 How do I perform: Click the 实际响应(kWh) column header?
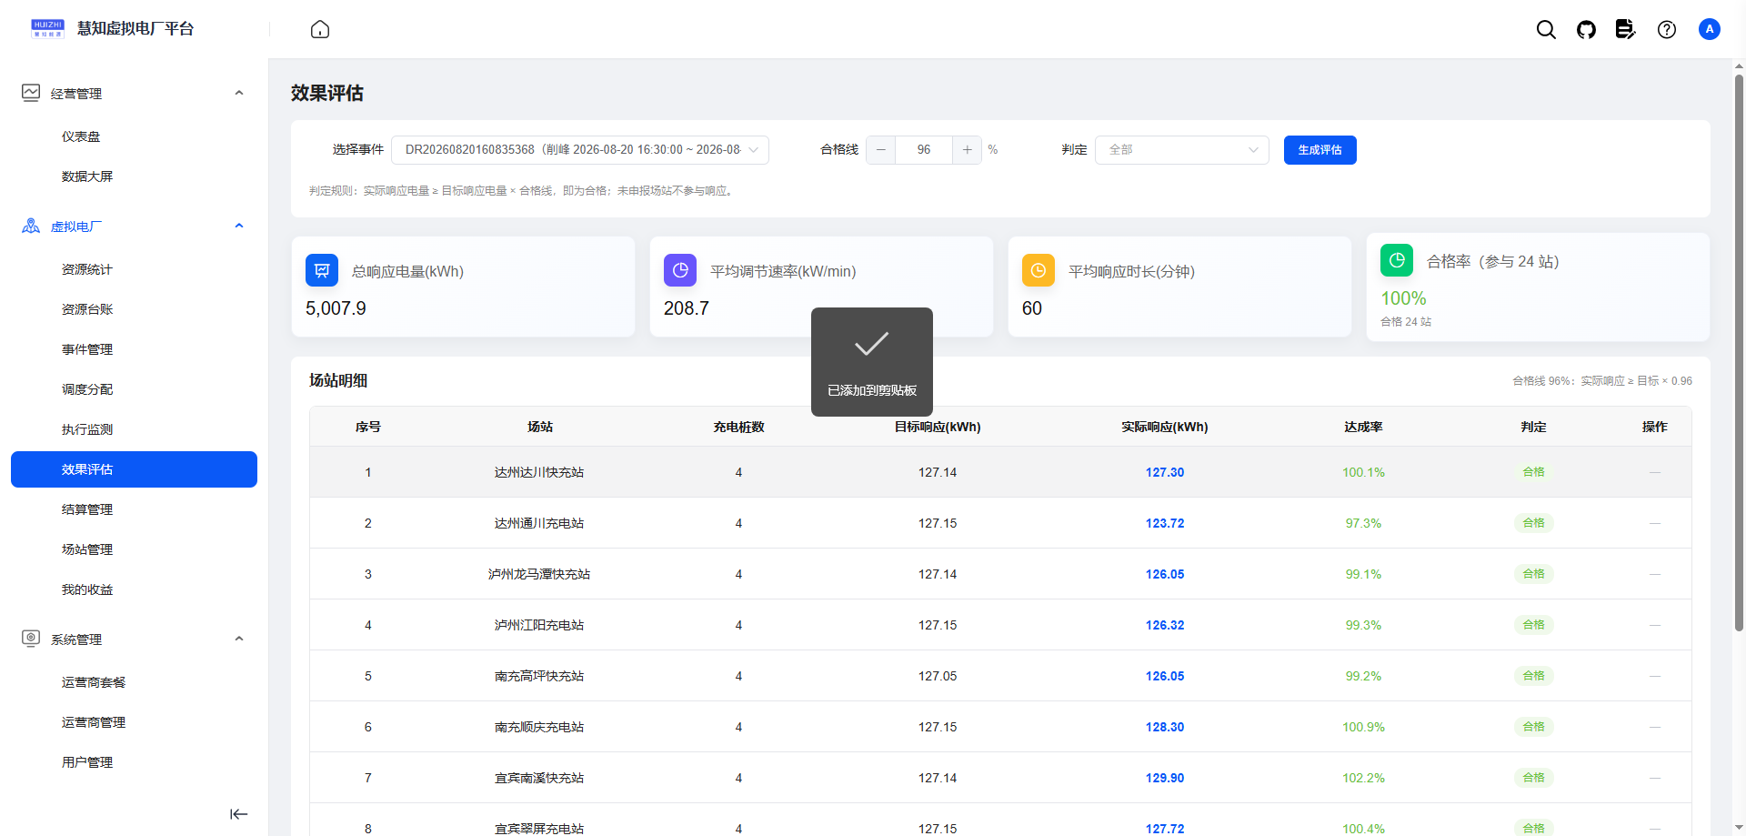(1165, 427)
